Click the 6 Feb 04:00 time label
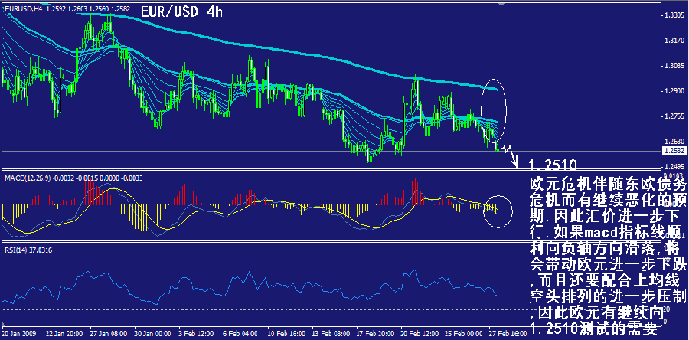Image resolution: width=689 pixels, height=340 pixels. 241,333
